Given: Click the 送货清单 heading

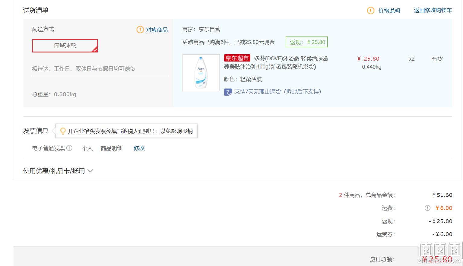Looking at the screenshot, I should pos(36,10).
